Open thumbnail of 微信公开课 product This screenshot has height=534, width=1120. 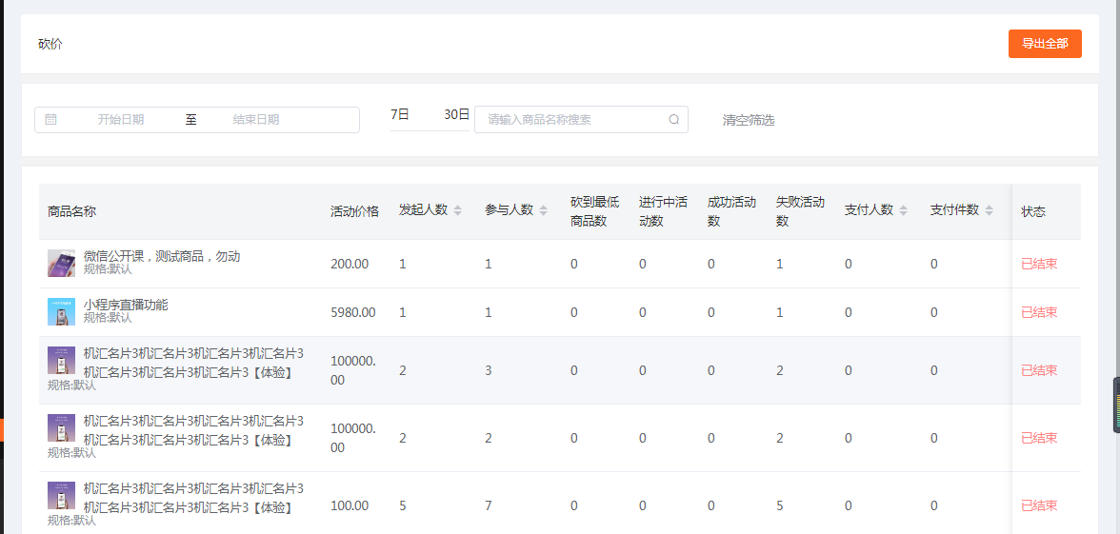pos(61,264)
